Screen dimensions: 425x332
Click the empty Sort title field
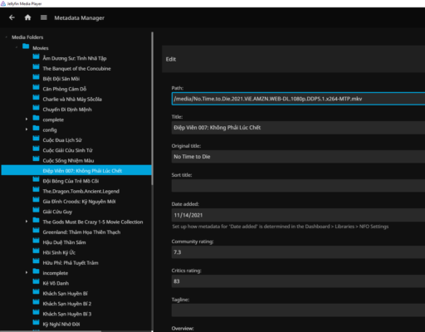pos(298,186)
